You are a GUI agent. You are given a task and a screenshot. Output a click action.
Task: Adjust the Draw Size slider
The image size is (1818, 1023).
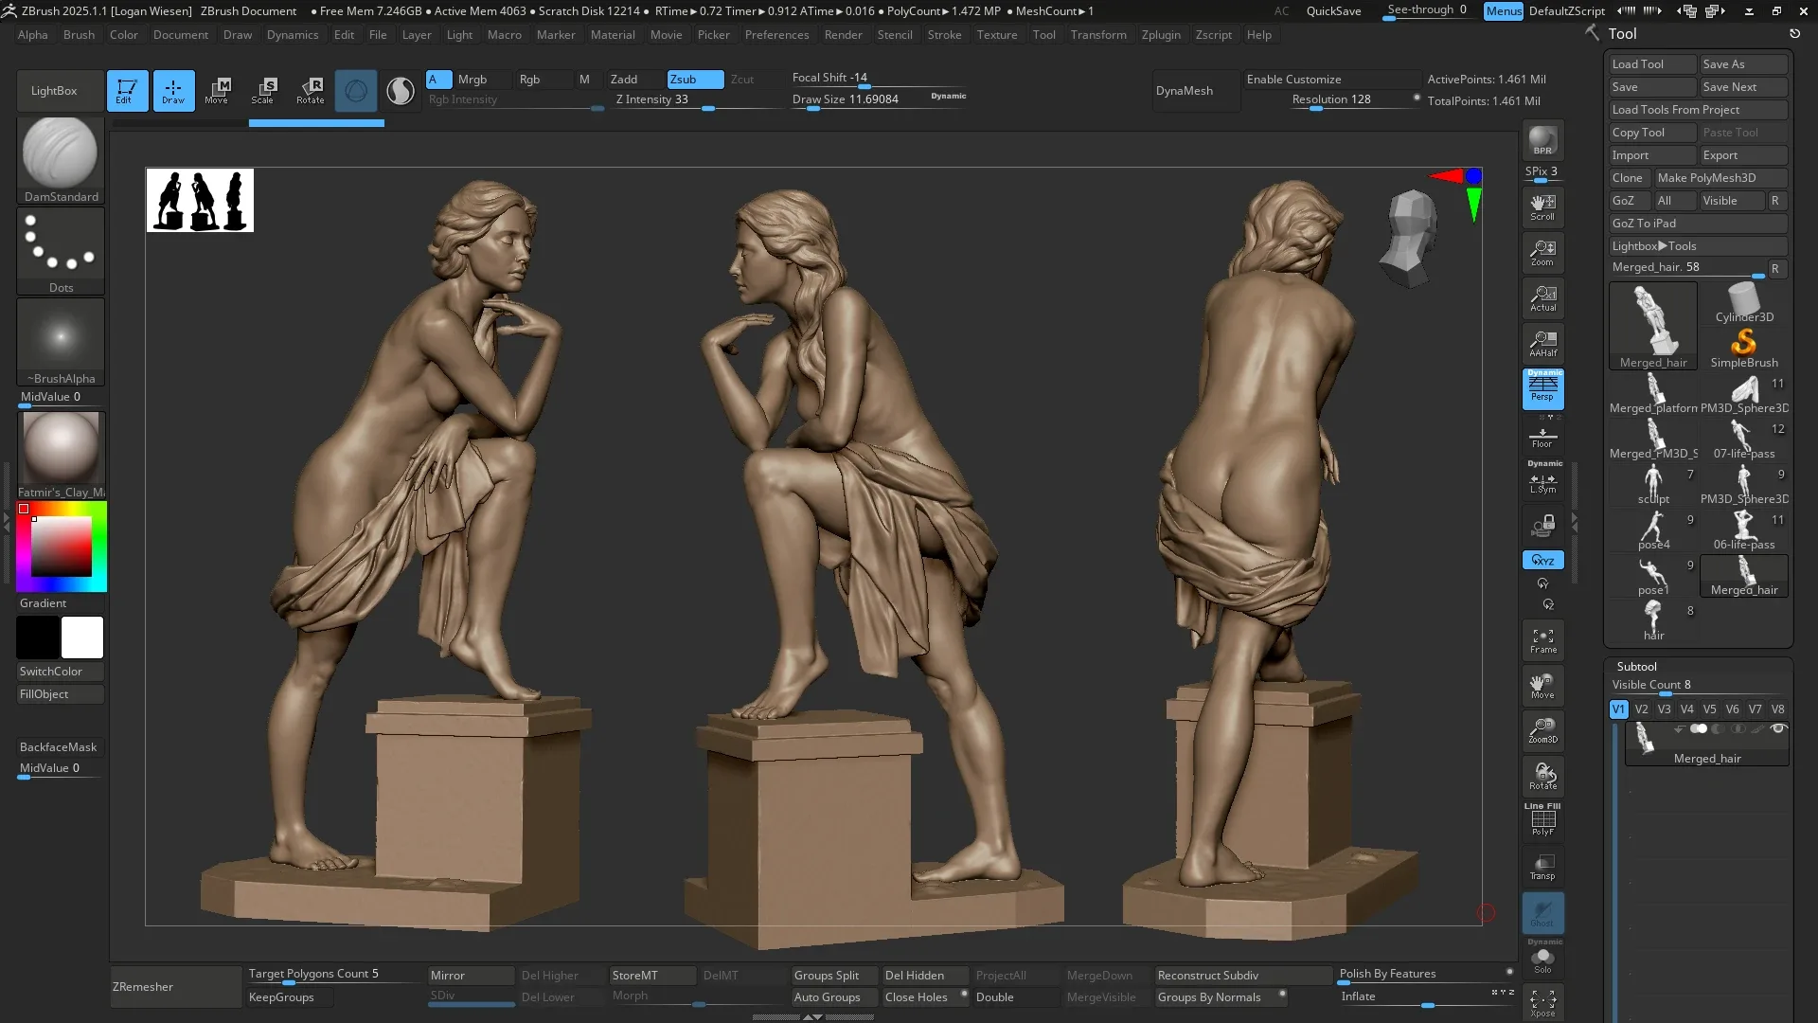coord(879,100)
